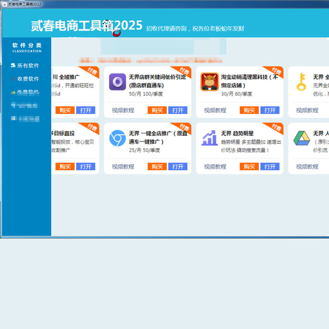The image size is (329, 329).
Task: View 视频教程 for 淘宝动销清理黑科技
Action: pos(215,110)
